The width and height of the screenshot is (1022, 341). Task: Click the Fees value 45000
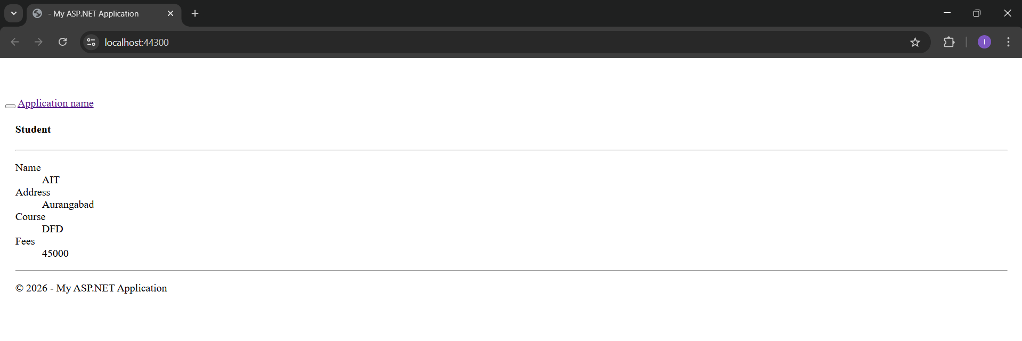(55, 254)
